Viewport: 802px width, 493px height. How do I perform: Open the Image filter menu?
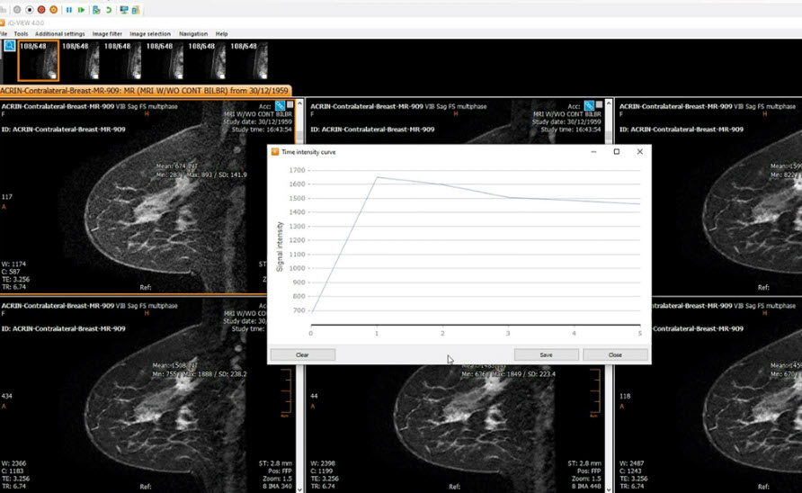(107, 33)
